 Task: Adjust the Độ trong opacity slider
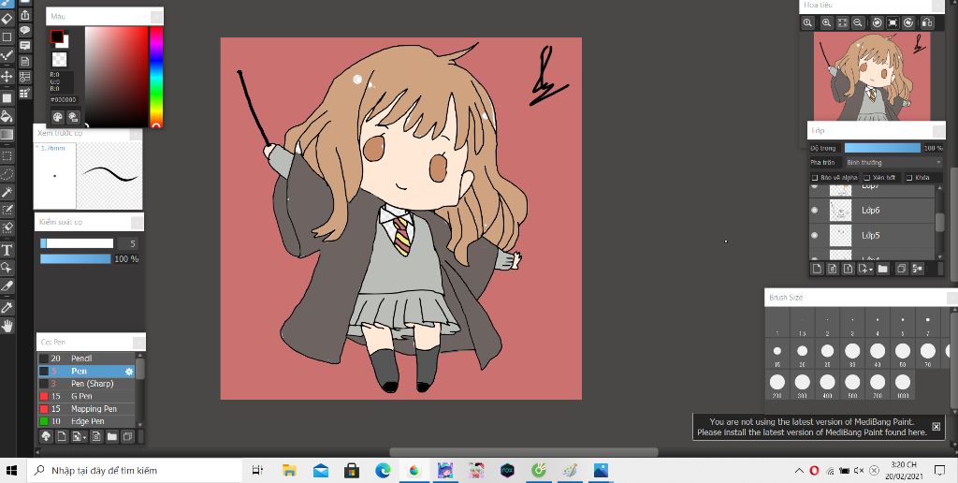pyautogui.click(x=882, y=148)
